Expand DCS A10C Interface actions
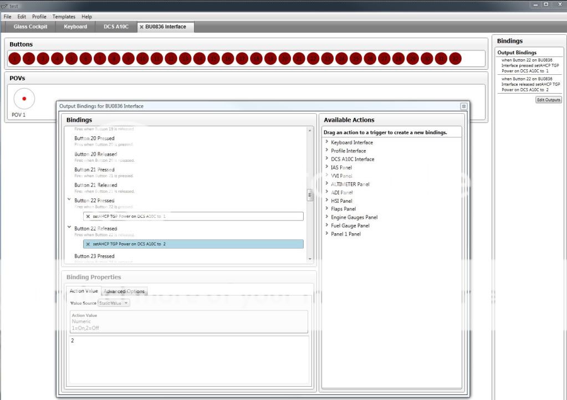 tap(327, 159)
